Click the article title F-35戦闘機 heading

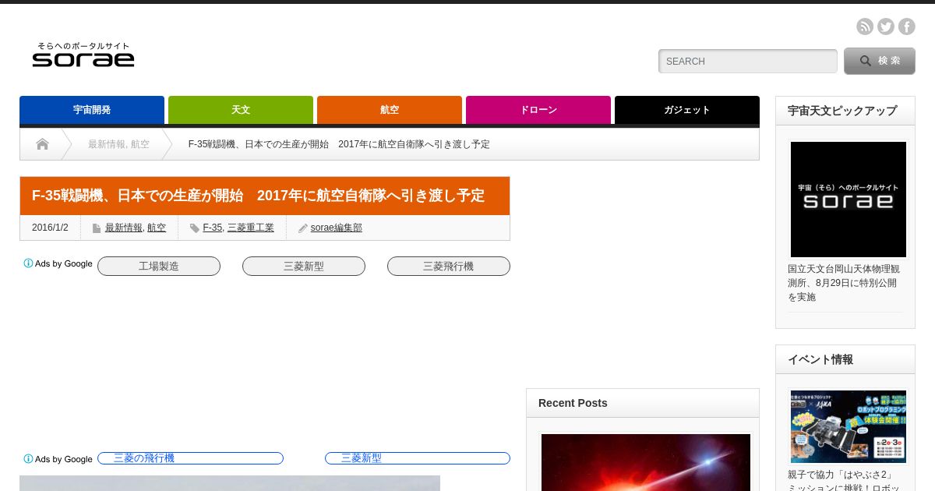click(258, 196)
